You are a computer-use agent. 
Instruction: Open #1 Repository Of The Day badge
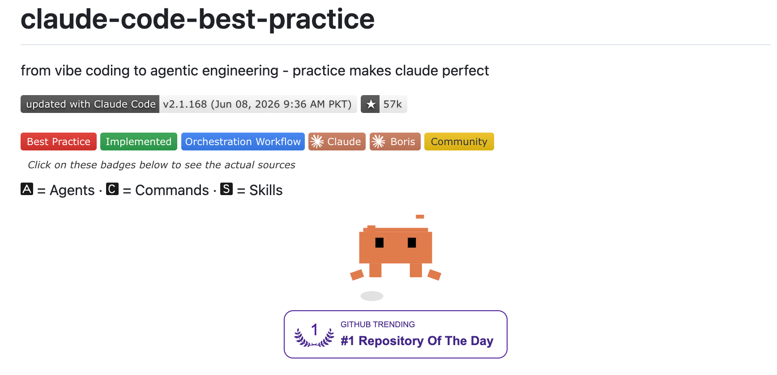click(396, 334)
